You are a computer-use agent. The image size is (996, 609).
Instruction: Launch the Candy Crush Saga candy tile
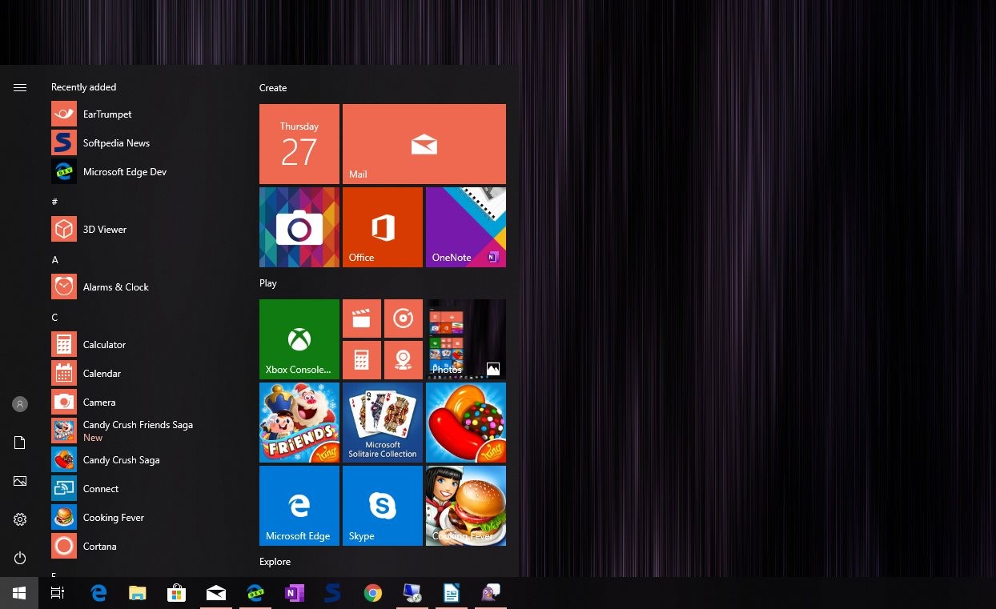(x=466, y=423)
